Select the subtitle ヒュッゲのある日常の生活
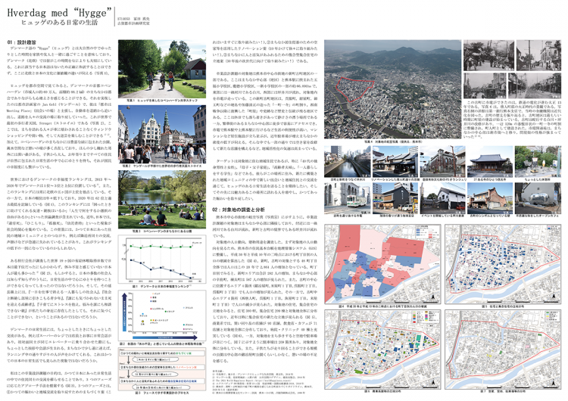Screen dimensions: 568x401 [59, 23]
